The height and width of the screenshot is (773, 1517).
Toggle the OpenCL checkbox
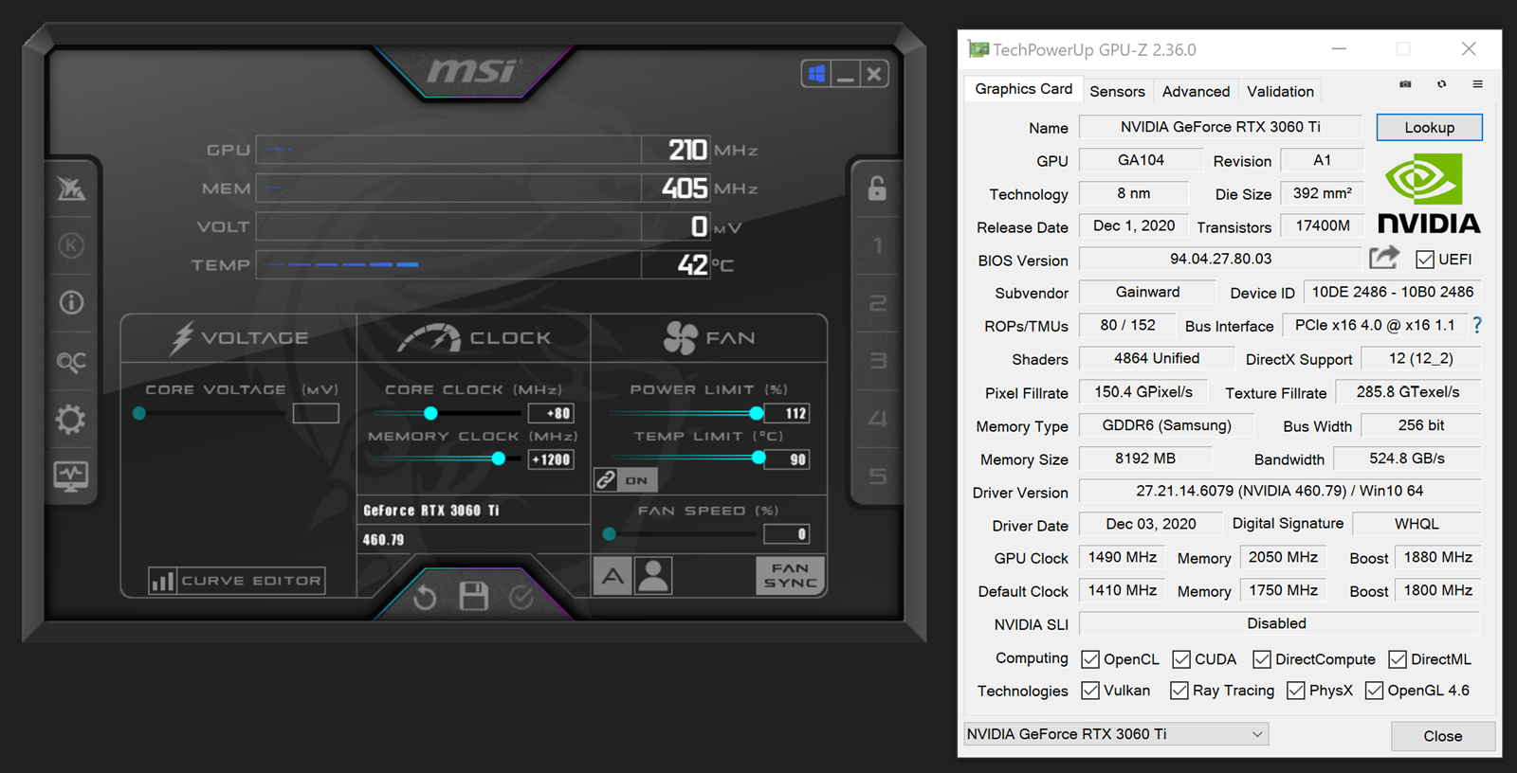[1090, 659]
